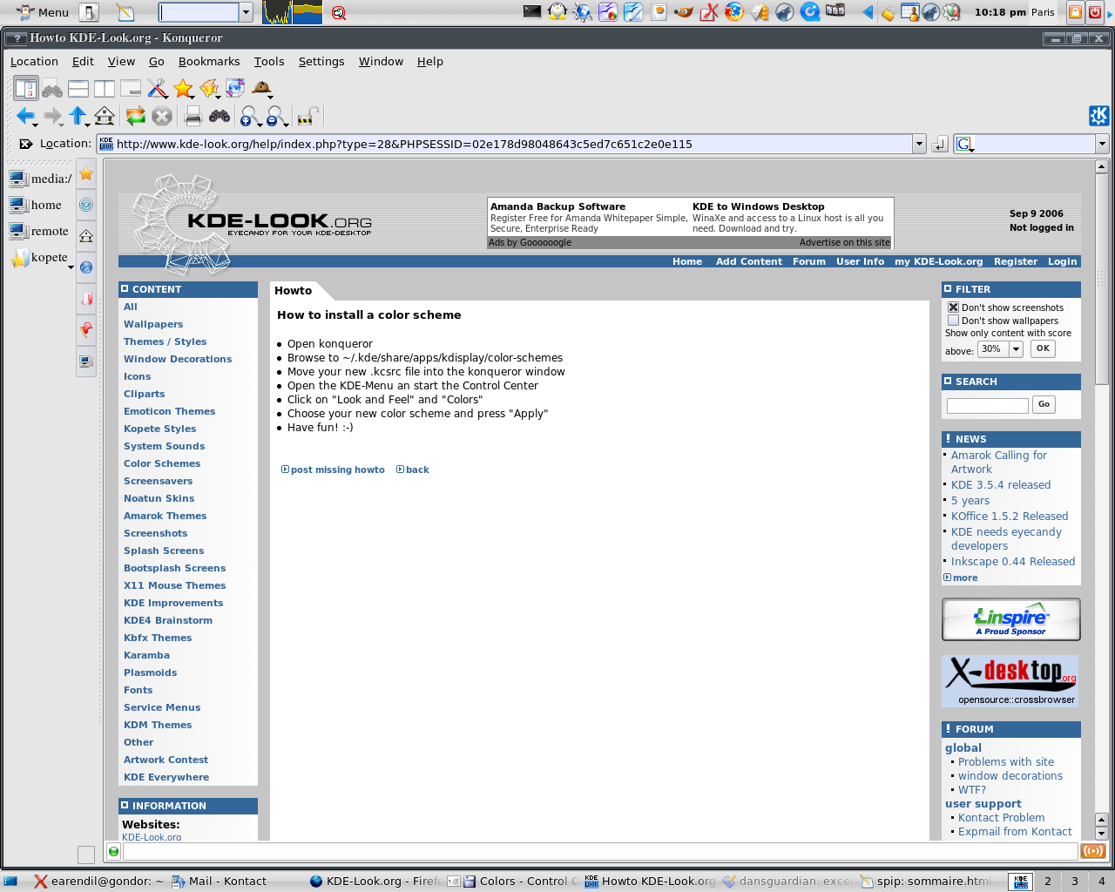Click the goldfish Babelfish translate icon

click(x=209, y=88)
